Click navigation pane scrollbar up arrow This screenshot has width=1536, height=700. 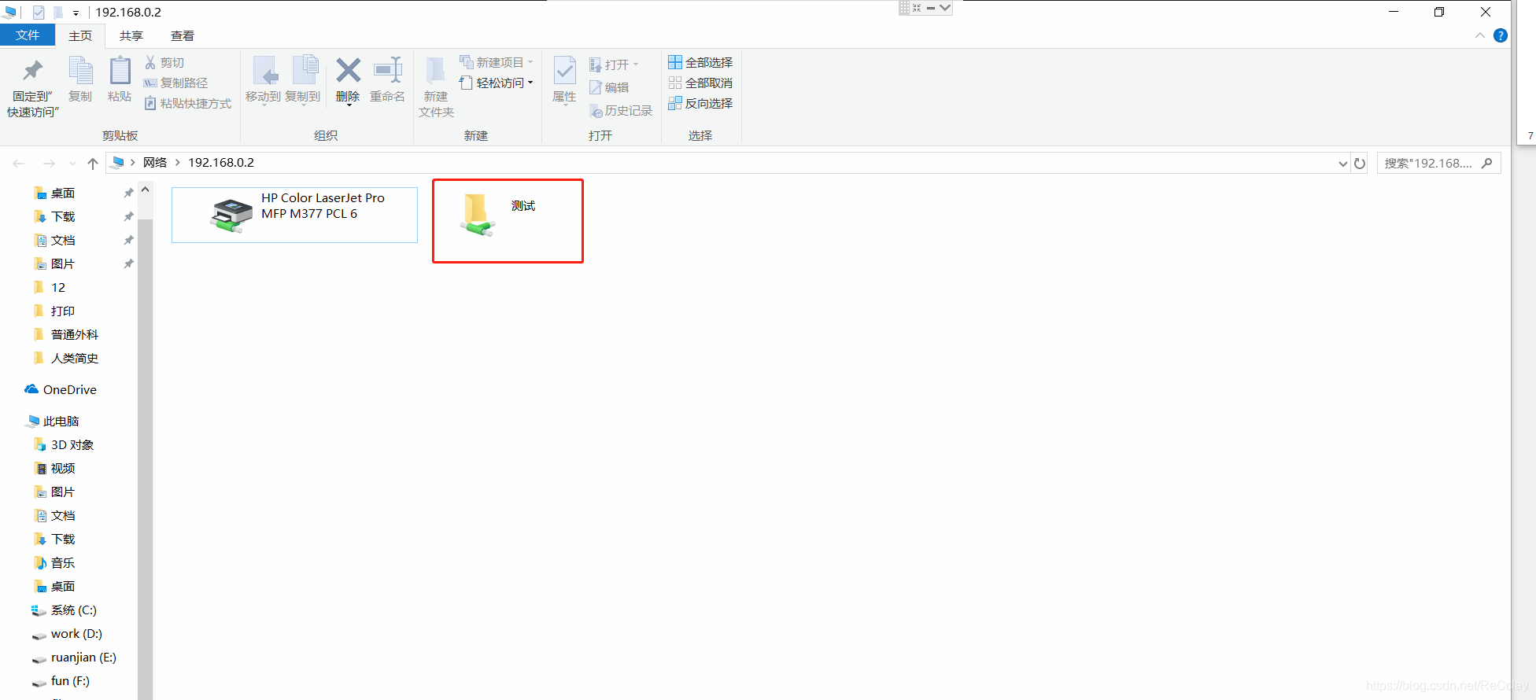pos(145,190)
